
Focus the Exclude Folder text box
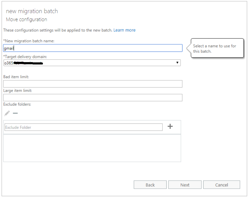[x=83, y=127]
